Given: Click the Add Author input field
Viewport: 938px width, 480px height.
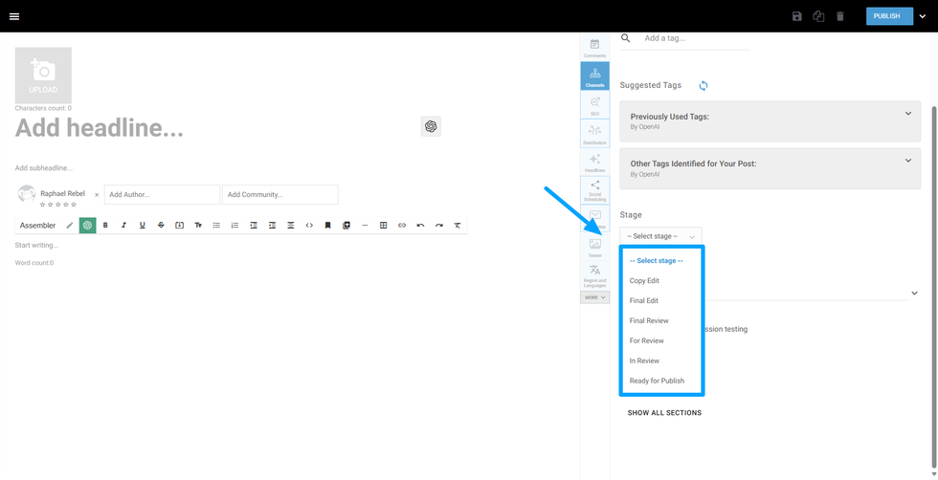Looking at the screenshot, I should [162, 195].
